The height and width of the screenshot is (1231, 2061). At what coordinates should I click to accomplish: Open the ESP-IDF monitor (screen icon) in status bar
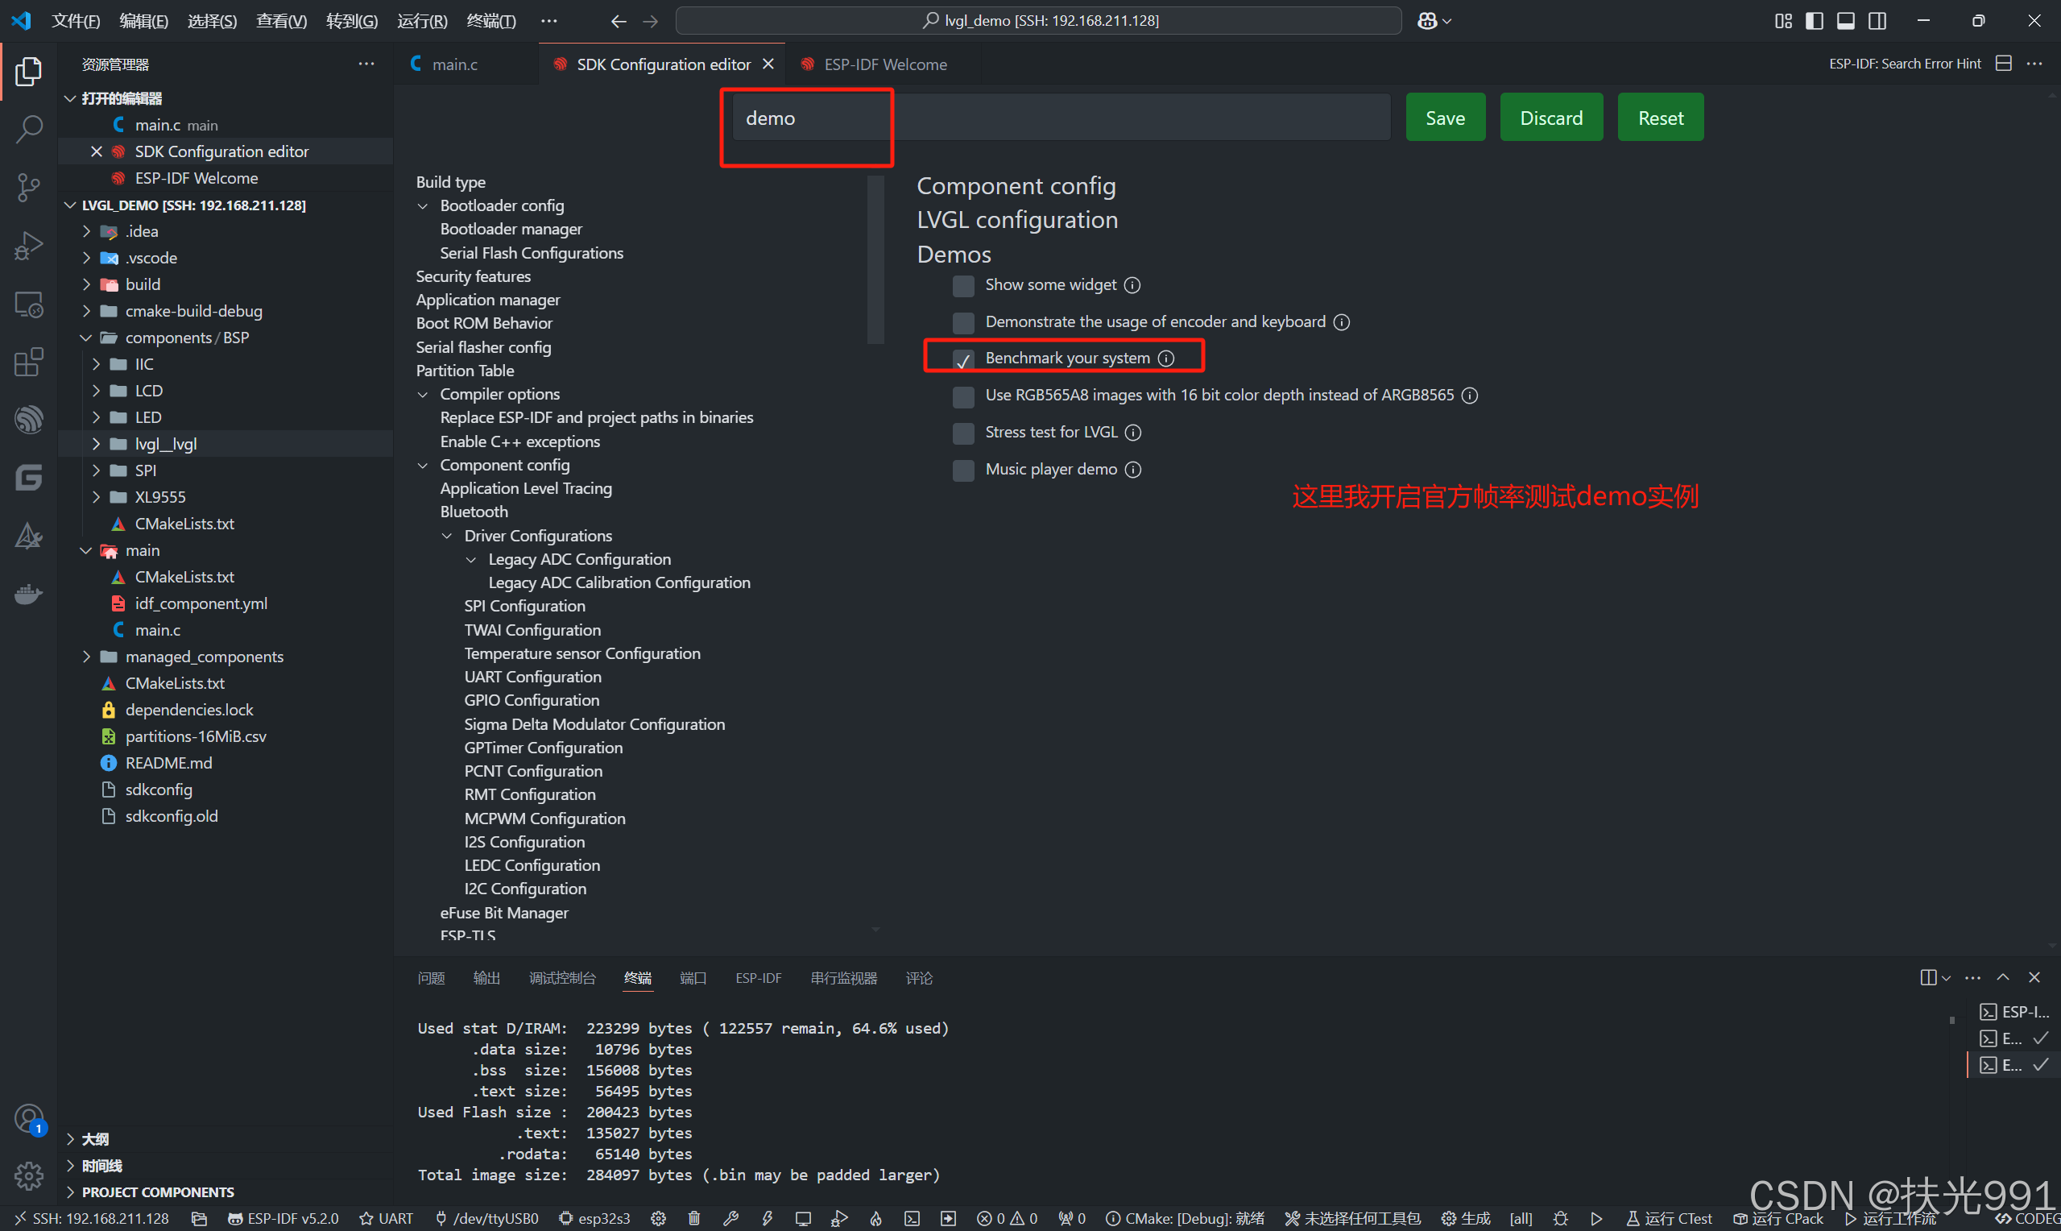click(802, 1219)
